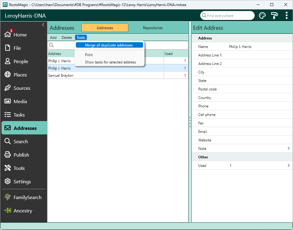
Task: Open the Settings page
Action: (24, 181)
